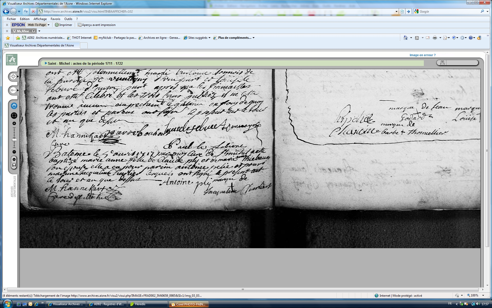The height and width of the screenshot is (308, 492).
Task: Activate the rectangular zoom selection tool
Action: 14,116
